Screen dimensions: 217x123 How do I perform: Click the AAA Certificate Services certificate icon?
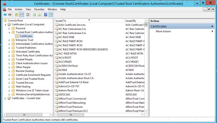57,25
